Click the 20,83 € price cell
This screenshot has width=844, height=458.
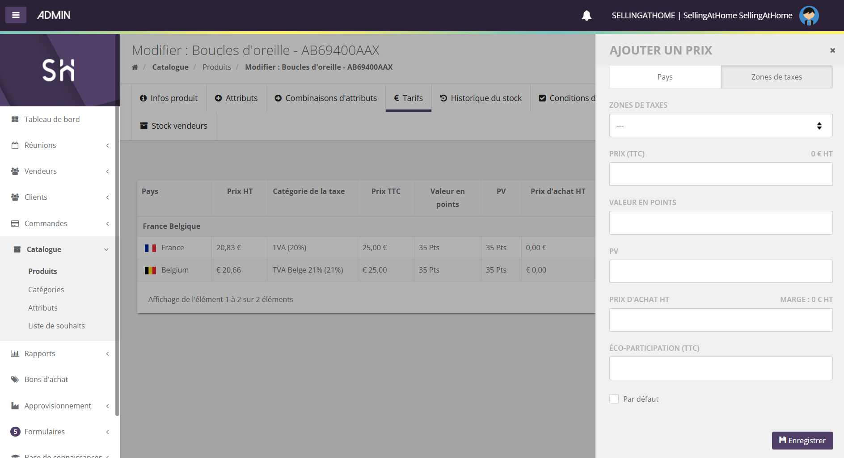(x=240, y=248)
